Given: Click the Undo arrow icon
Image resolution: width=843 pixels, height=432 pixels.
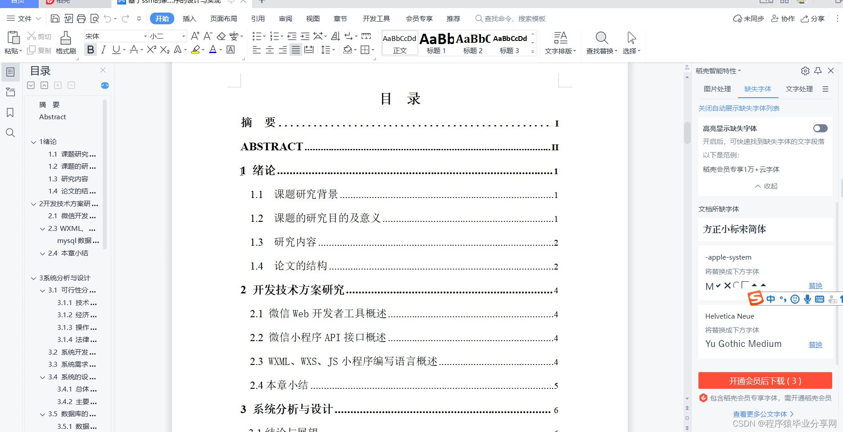Looking at the screenshot, I should 107,18.
